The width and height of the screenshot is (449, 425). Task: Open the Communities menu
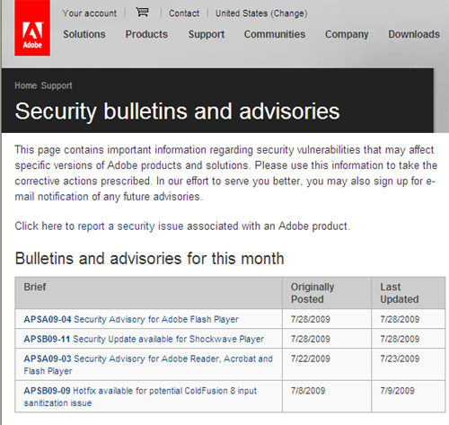(x=275, y=34)
